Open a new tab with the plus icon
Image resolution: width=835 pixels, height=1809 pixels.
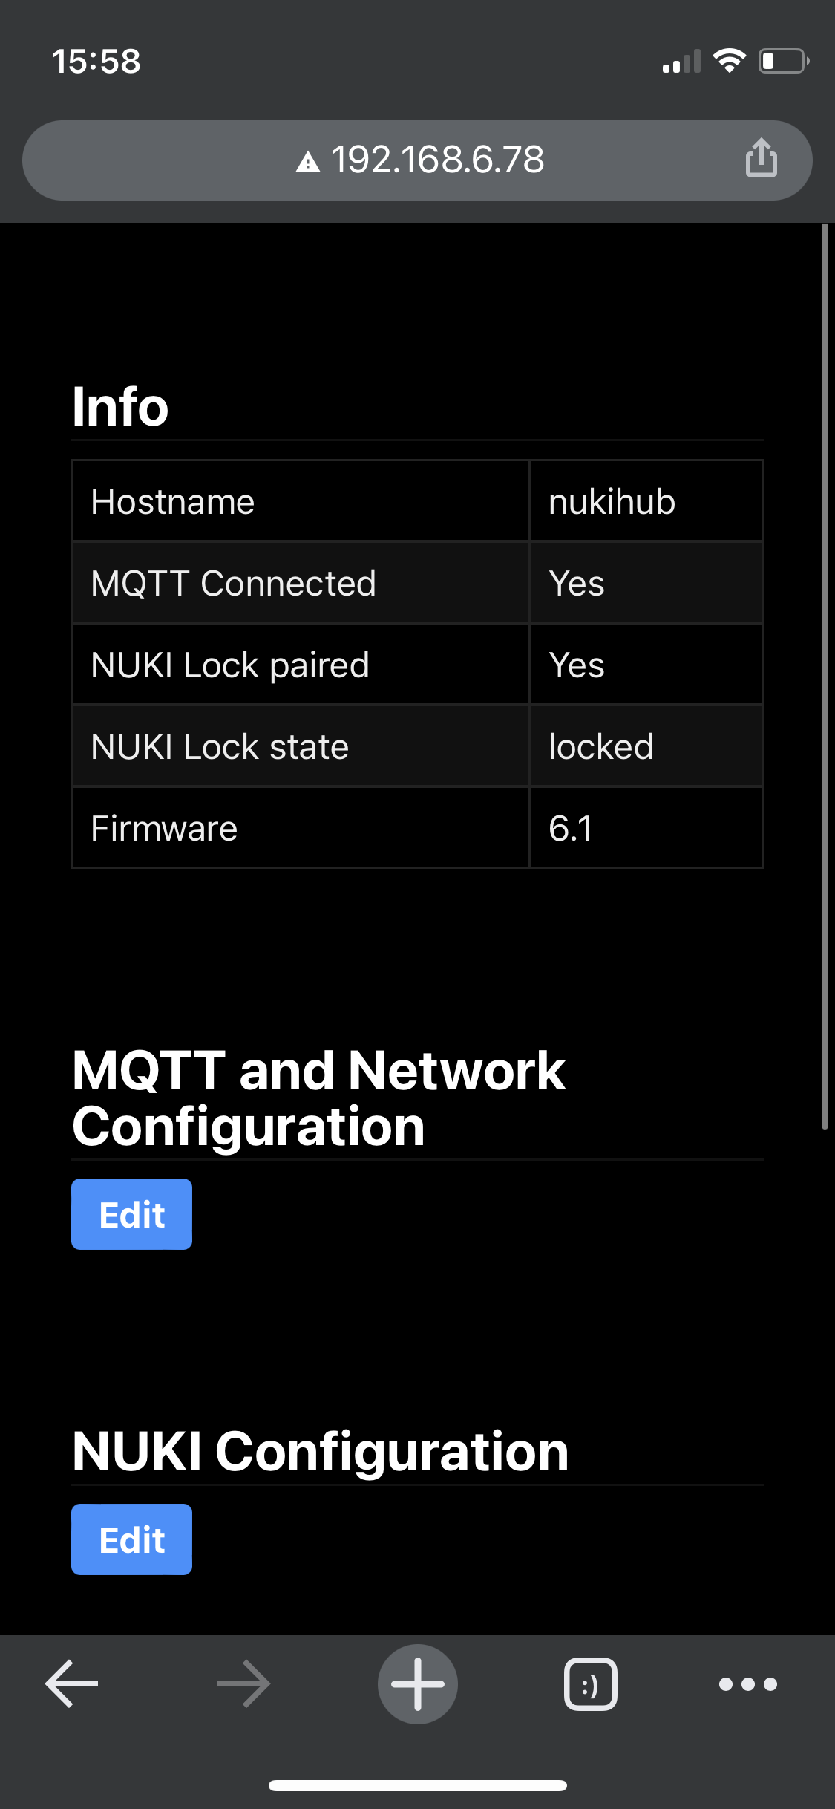[x=417, y=1683]
